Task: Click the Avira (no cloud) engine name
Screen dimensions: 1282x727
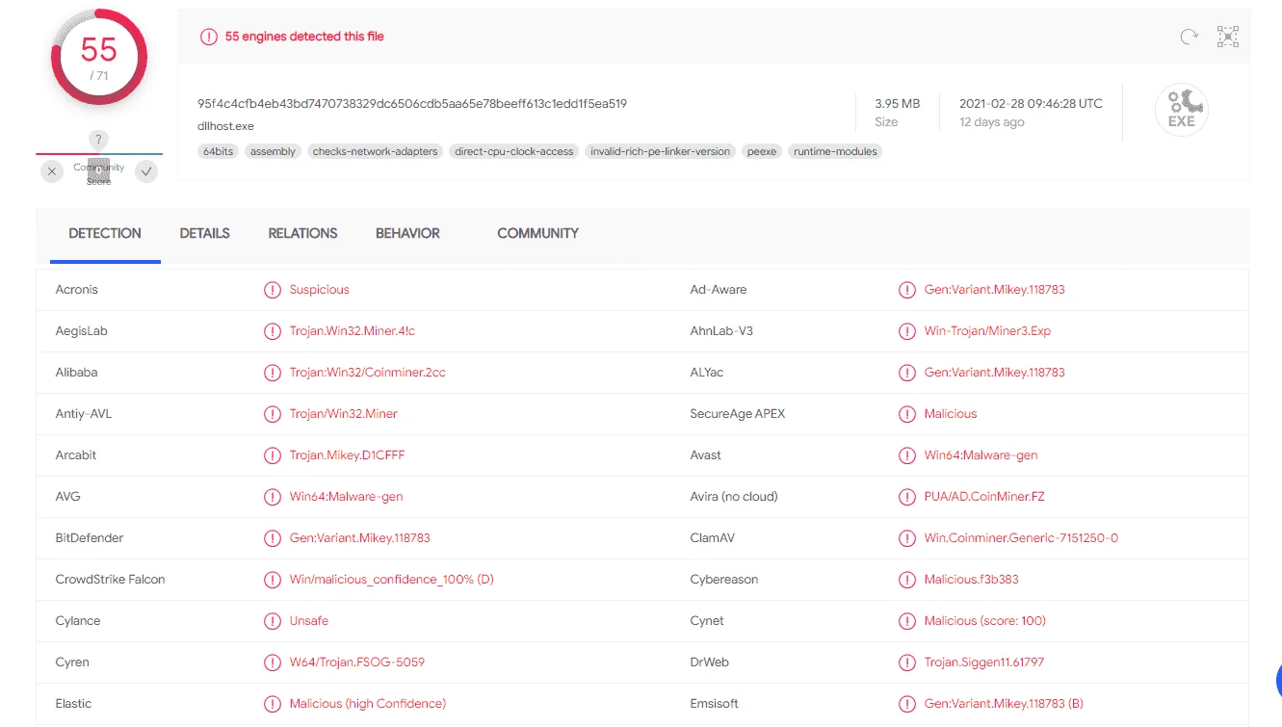Action: point(734,497)
